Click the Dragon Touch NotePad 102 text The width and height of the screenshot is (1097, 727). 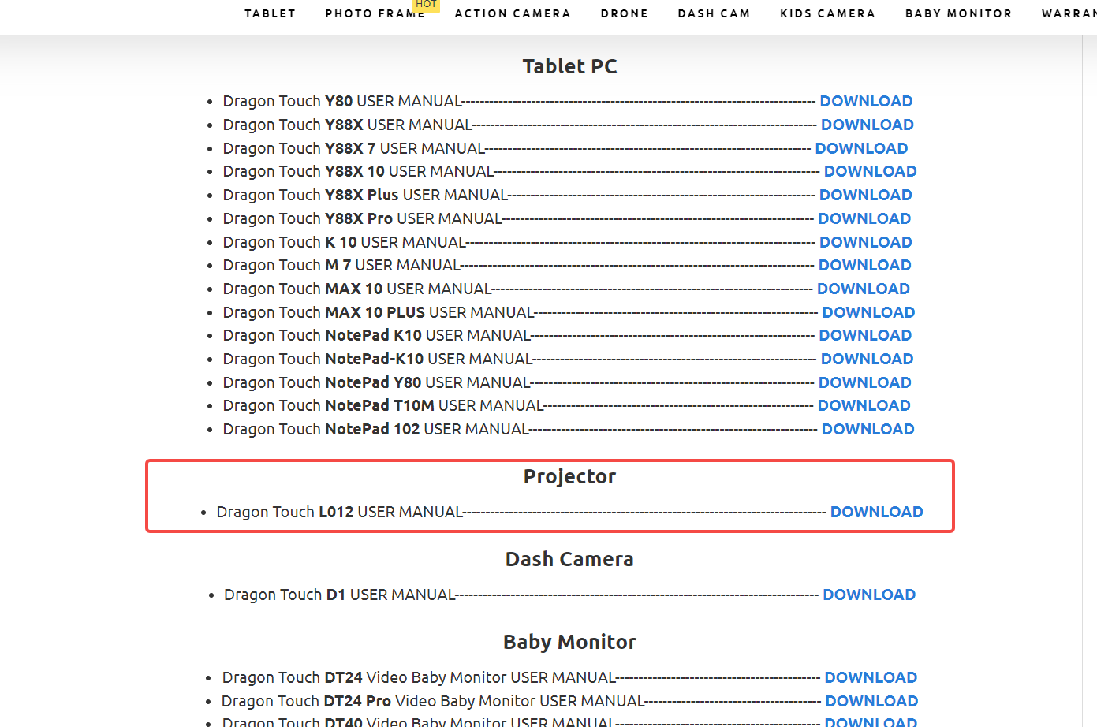[322, 429]
